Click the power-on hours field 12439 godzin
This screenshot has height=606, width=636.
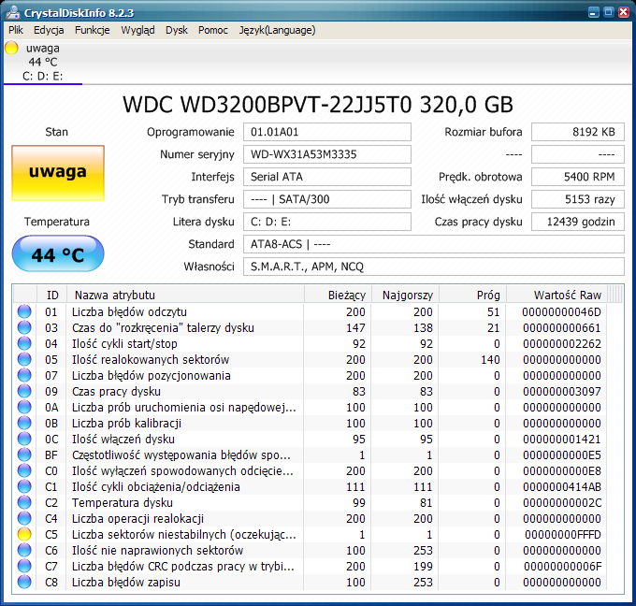(578, 222)
